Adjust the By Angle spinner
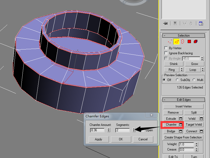 click(202, 59)
